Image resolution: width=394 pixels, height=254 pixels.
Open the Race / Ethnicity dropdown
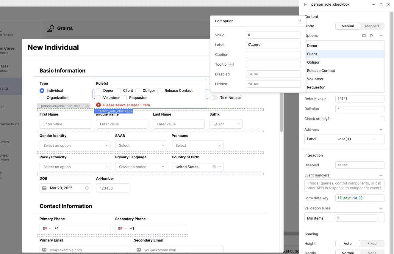click(x=75, y=167)
